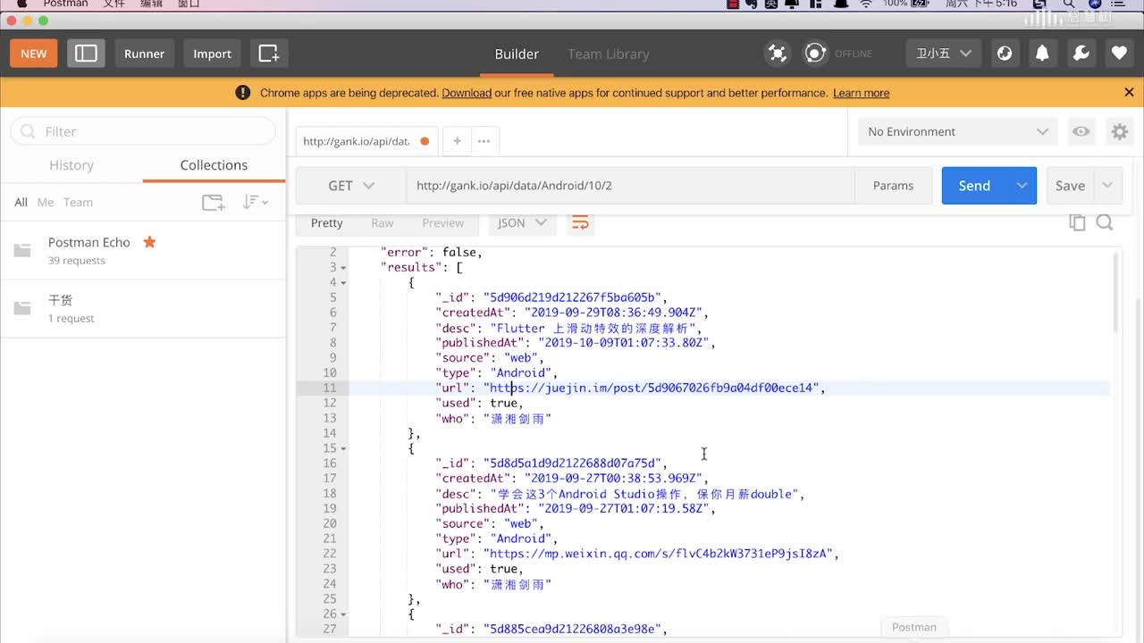Open the 干货 collection

click(x=143, y=308)
